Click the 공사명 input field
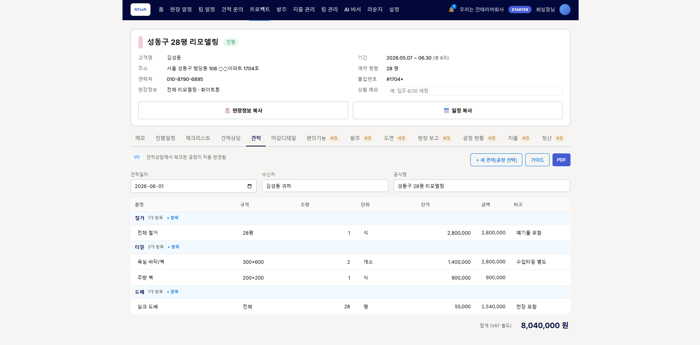This screenshot has width=700, height=345. point(482,186)
